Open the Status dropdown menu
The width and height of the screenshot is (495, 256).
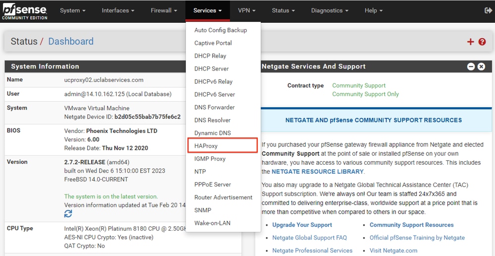point(283,10)
